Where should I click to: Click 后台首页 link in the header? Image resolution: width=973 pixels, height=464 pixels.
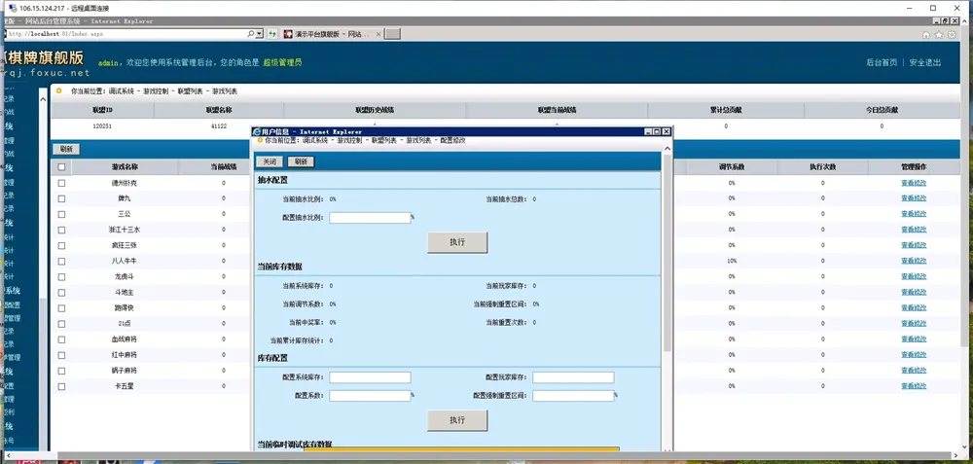coord(882,62)
